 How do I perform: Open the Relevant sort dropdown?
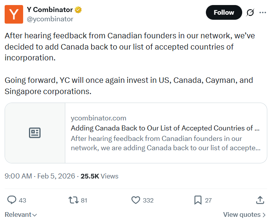click(x=21, y=214)
